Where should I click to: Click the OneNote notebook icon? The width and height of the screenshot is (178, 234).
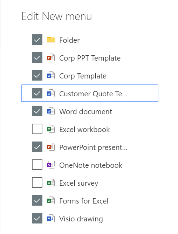coord(51,165)
